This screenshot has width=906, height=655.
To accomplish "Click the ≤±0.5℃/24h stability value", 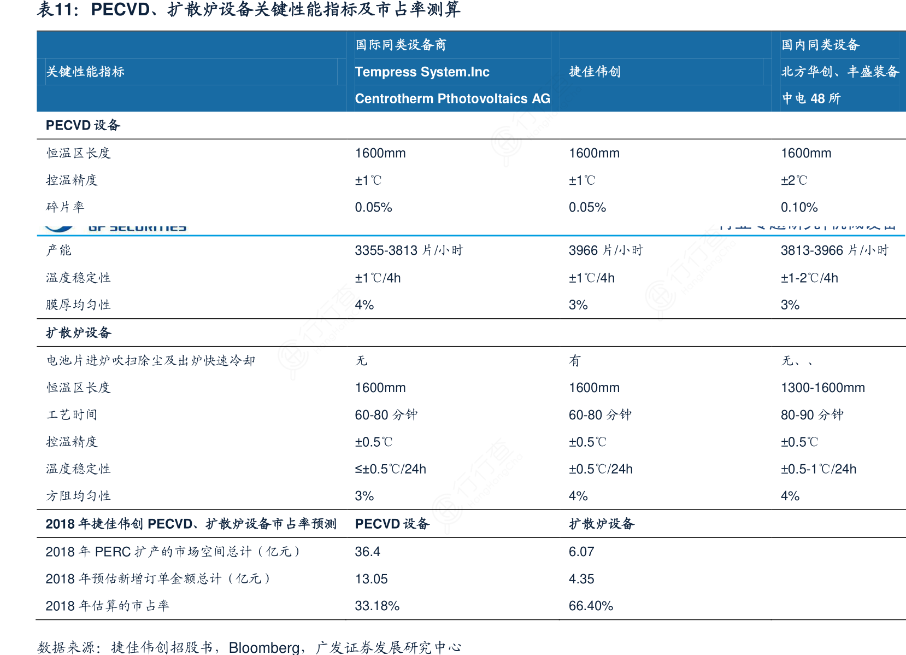I will (390, 469).
